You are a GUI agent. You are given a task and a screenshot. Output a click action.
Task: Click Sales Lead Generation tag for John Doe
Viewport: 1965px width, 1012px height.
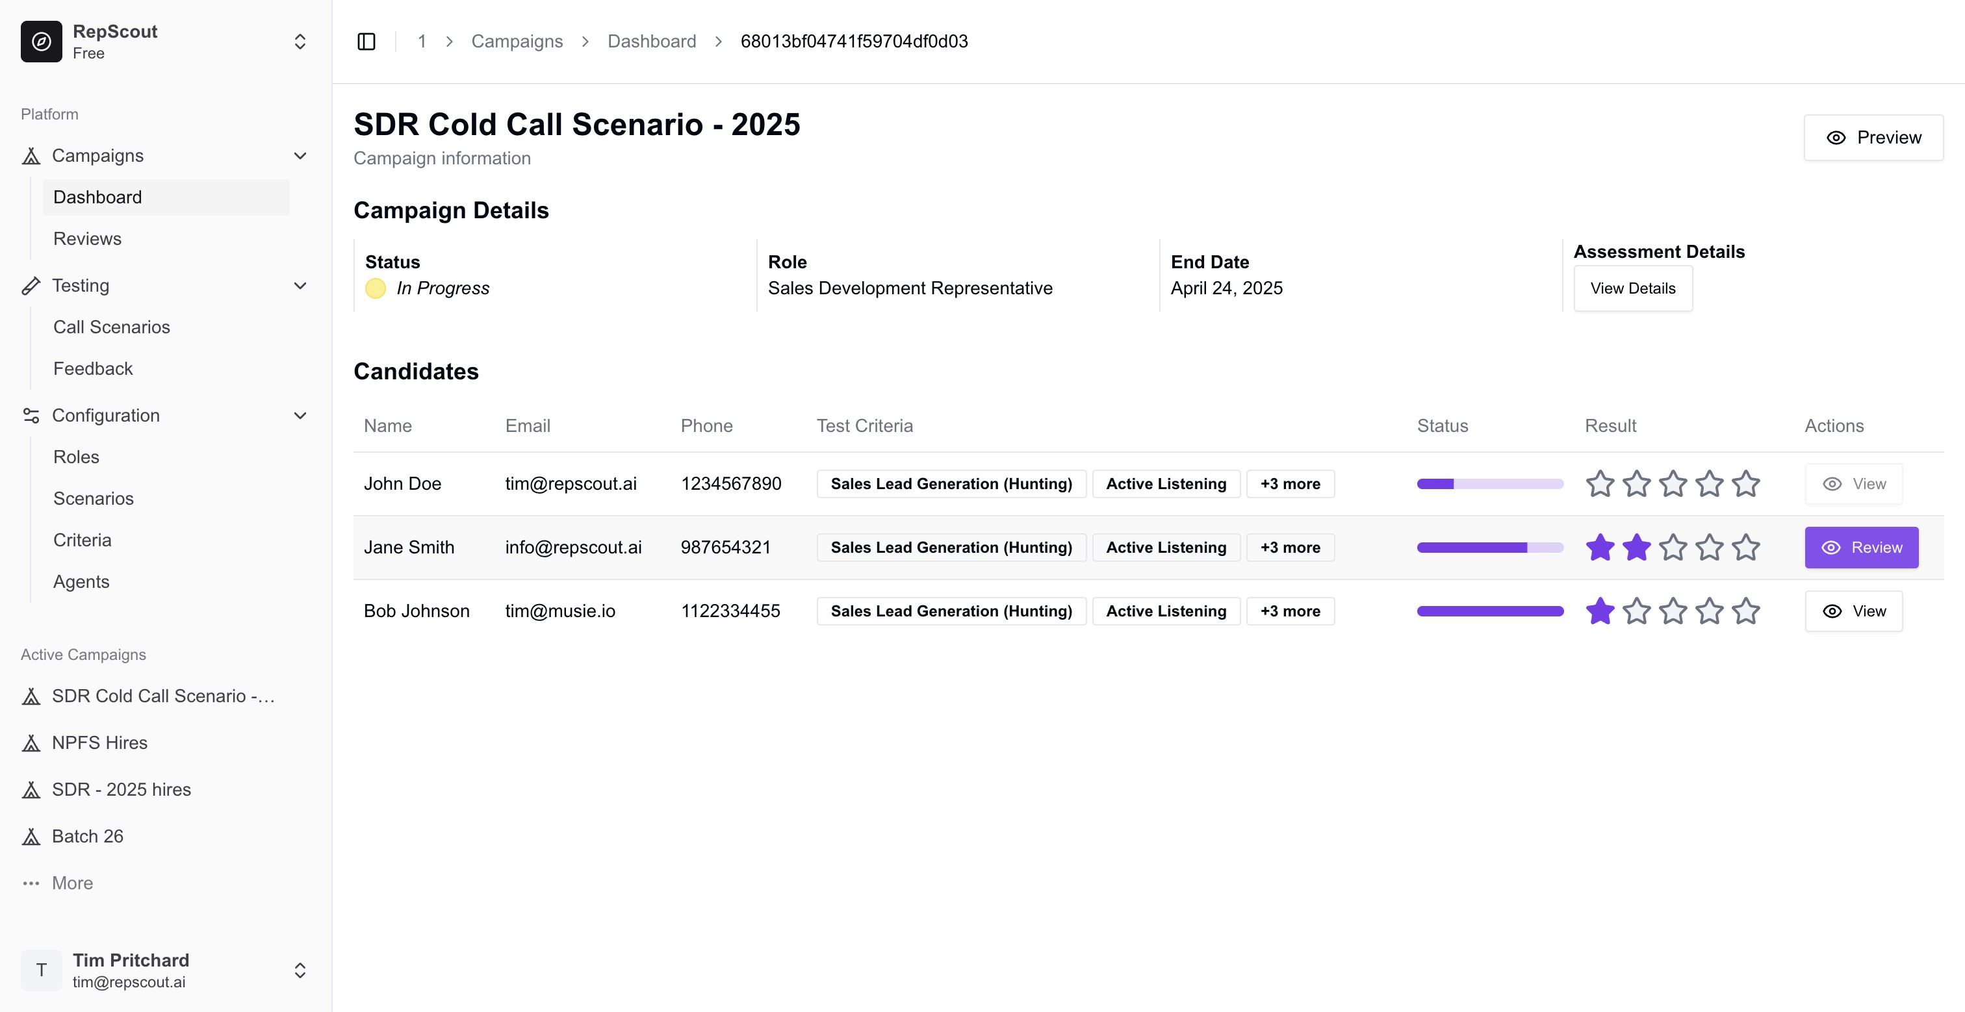(951, 483)
